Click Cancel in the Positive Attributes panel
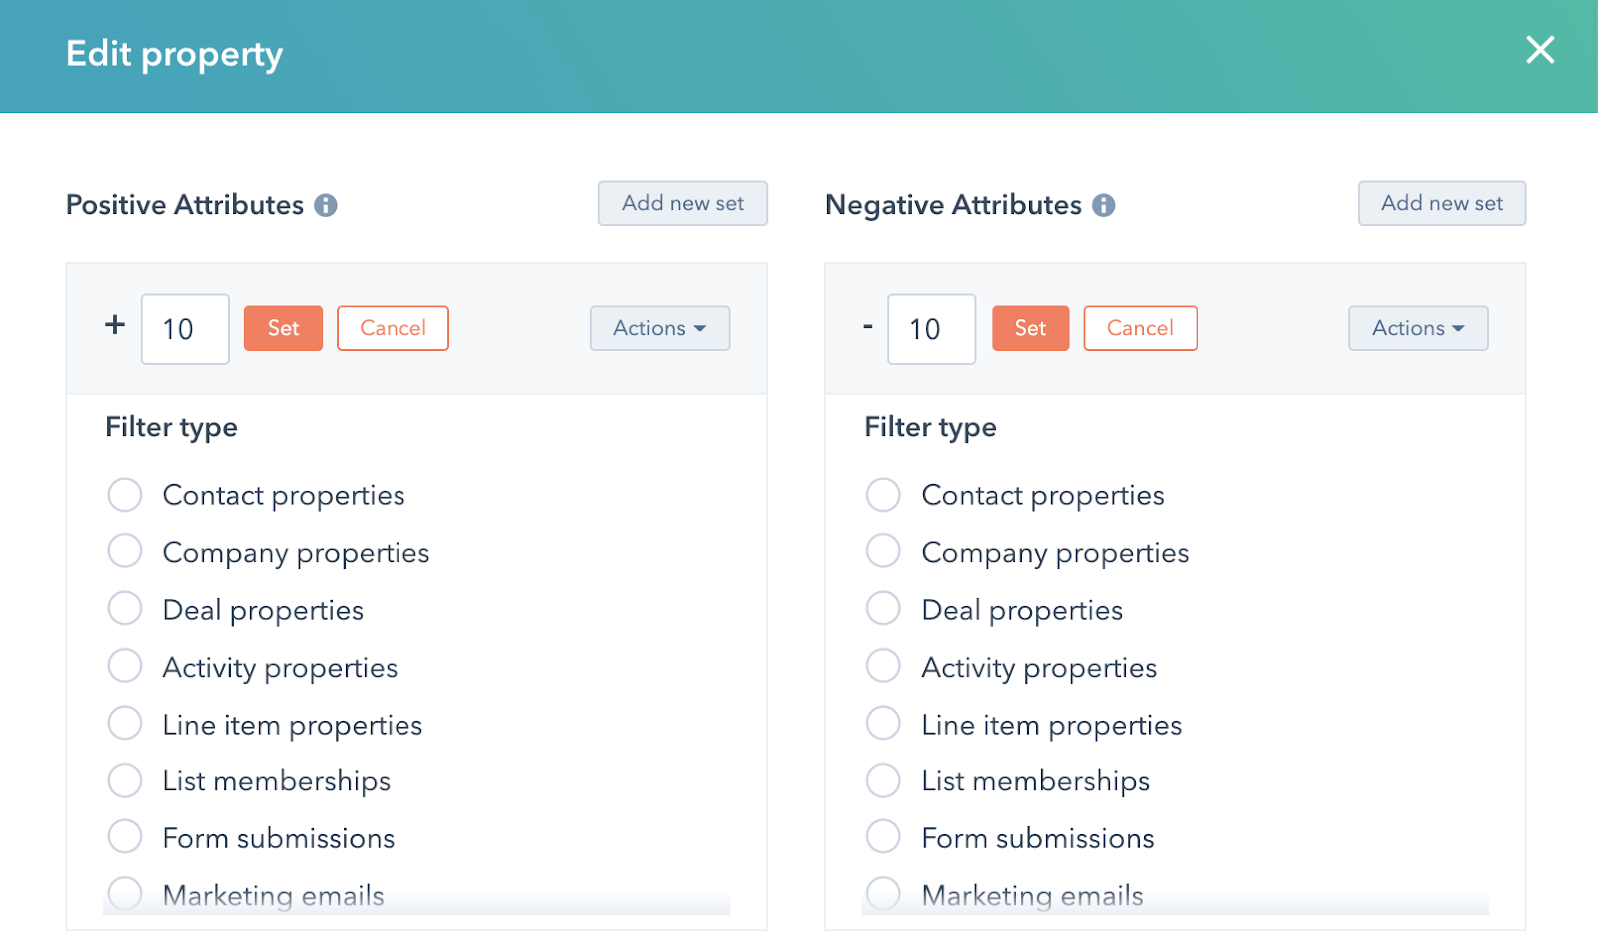 [x=393, y=328]
